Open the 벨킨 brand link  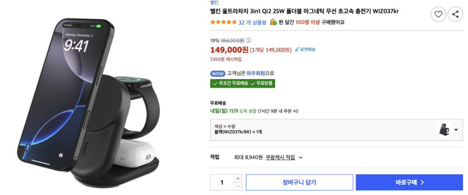214,2
